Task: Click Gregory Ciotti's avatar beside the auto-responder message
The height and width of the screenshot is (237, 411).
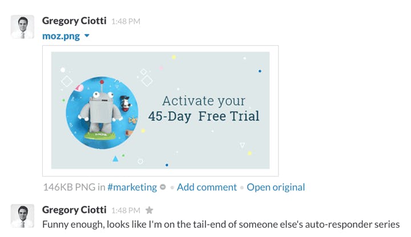Action: click(x=22, y=215)
